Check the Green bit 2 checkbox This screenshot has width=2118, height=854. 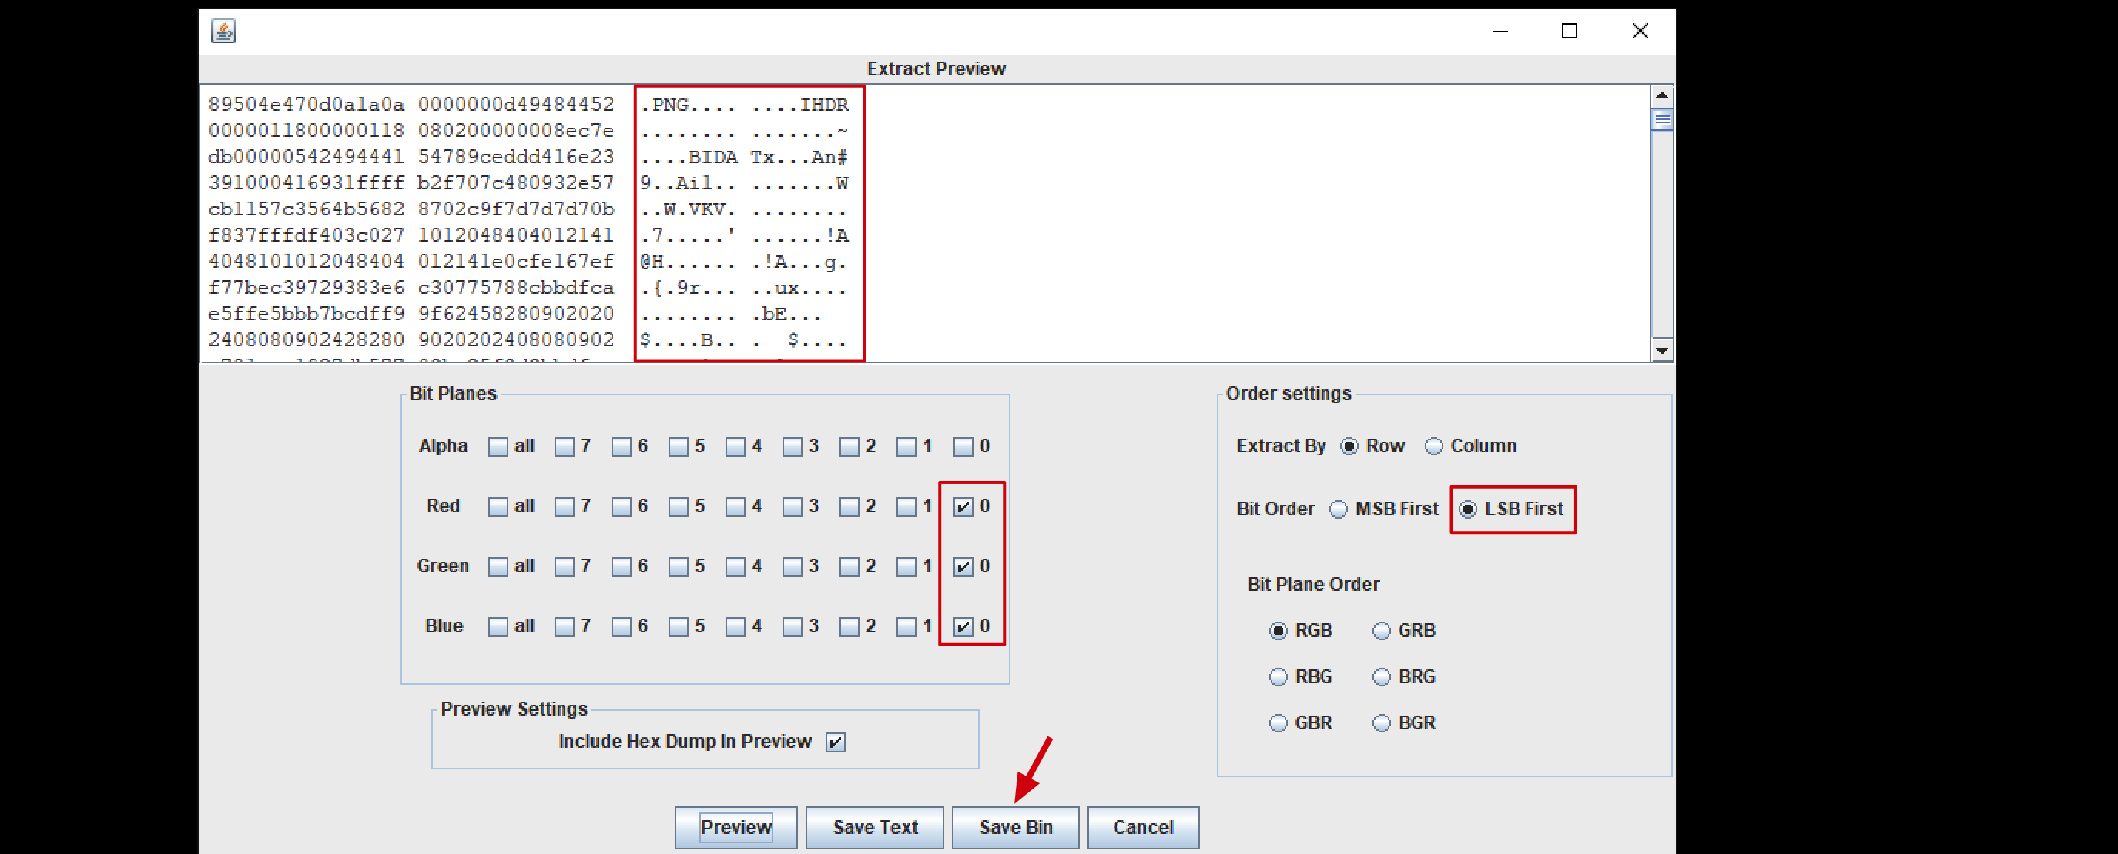tap(849, 566)
